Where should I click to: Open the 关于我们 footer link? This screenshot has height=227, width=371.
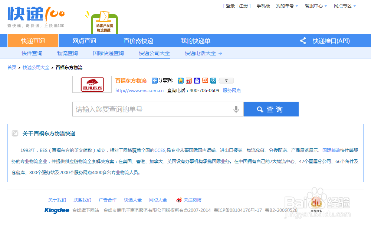pyautogui.click(x=57, y=200)
